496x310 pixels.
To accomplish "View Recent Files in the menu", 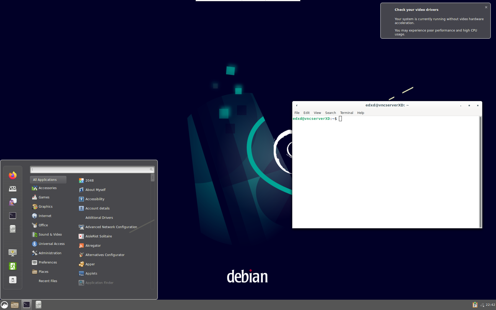I will point(48,281).
